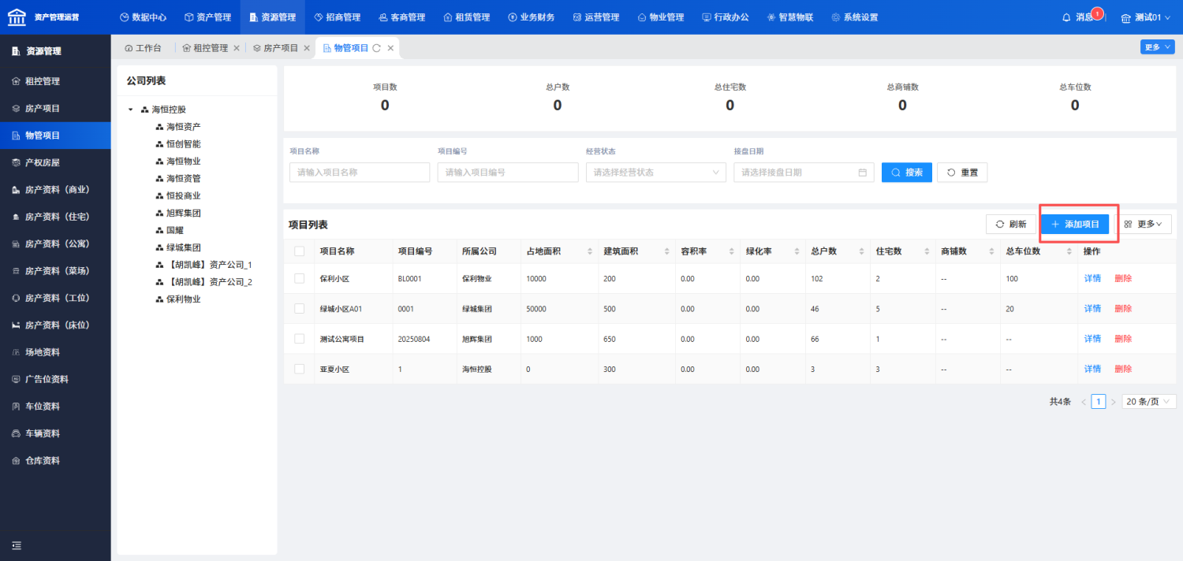
Task: Open 仓库资料 in the sidebar
Action: coord(55,461)
